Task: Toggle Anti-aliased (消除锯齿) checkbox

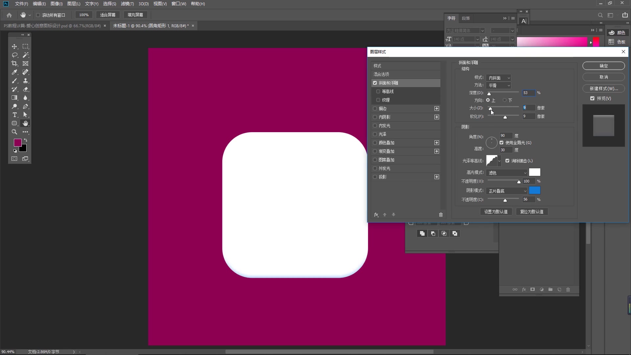Action: click(x=507, y=161)
